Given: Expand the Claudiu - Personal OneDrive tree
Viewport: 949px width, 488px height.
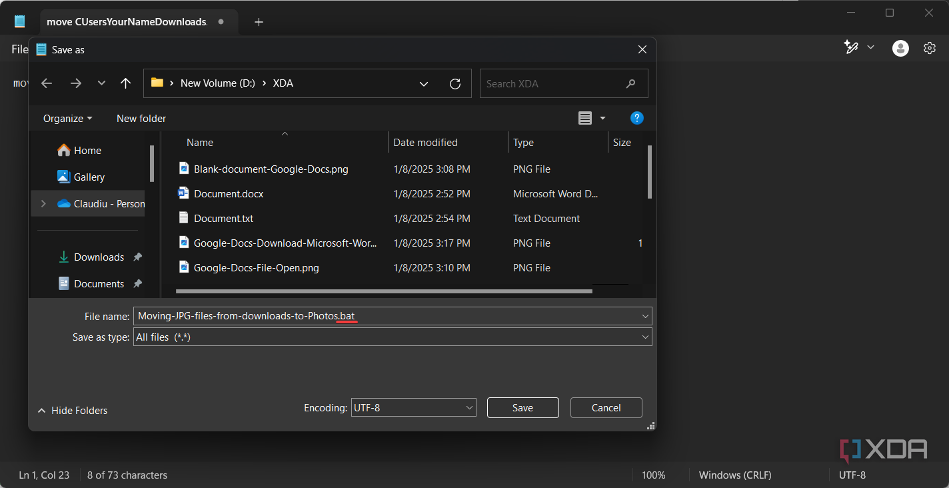Looking at the screenshot, I should [x=43, y=203].
